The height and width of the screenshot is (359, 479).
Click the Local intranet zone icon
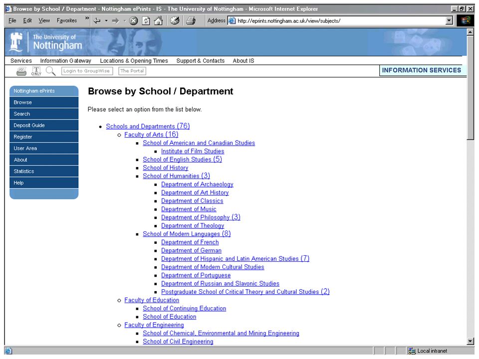[412, 351]
